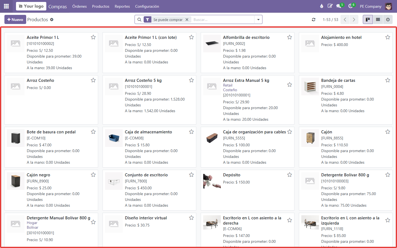This screenshot has height=248, width=397.
Task: Expand the search options dropdown arrow
Action: 258,20
